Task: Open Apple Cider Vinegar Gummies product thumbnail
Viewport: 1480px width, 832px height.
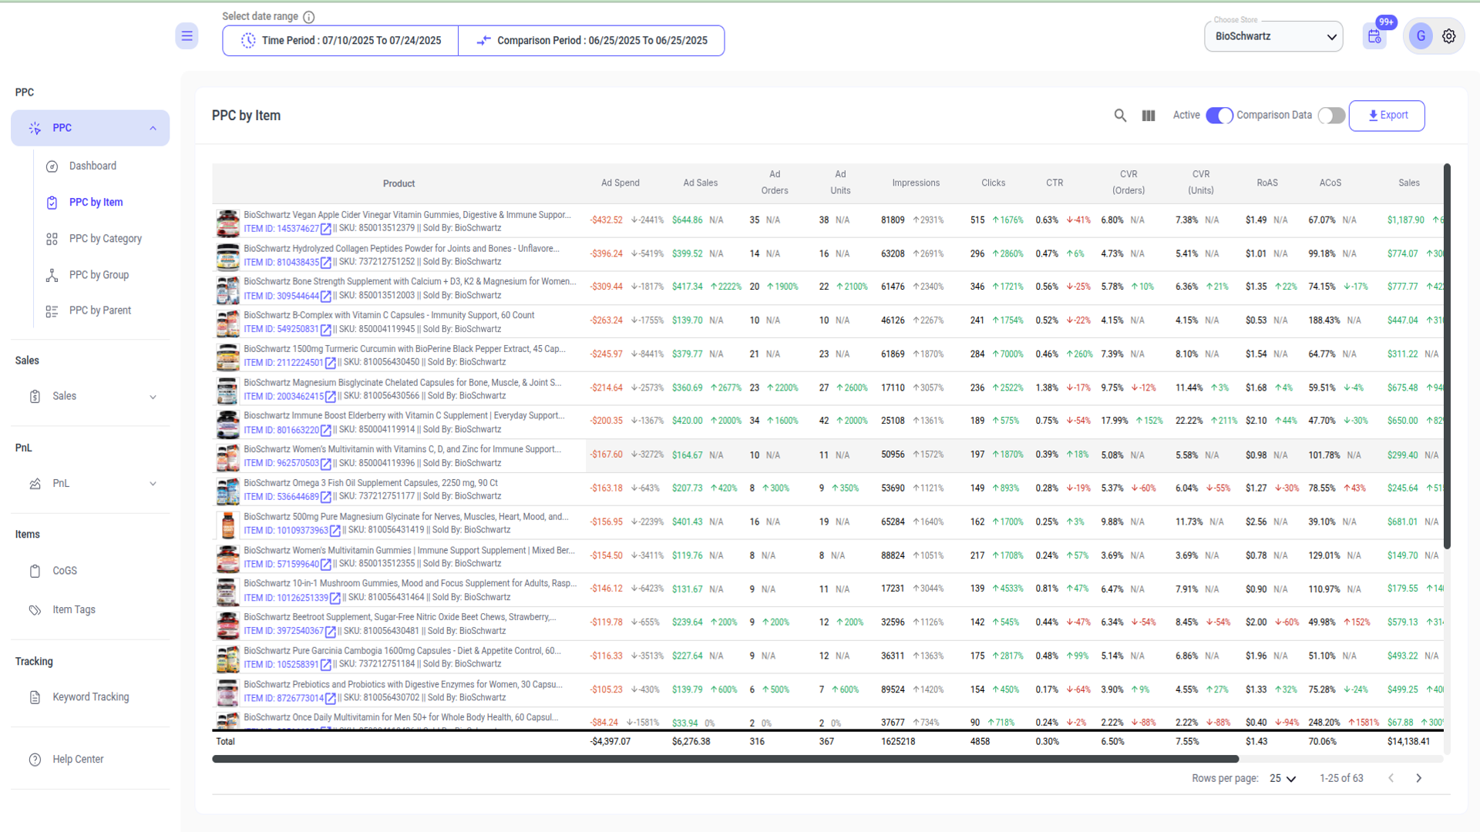Action: pyautogui.click(x=227, y=223)
